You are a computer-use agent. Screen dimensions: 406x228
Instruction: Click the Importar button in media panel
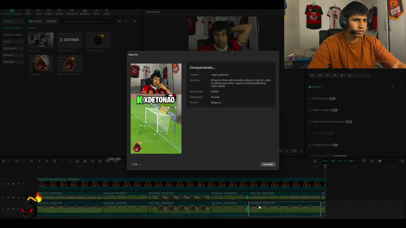click(36, 21)
